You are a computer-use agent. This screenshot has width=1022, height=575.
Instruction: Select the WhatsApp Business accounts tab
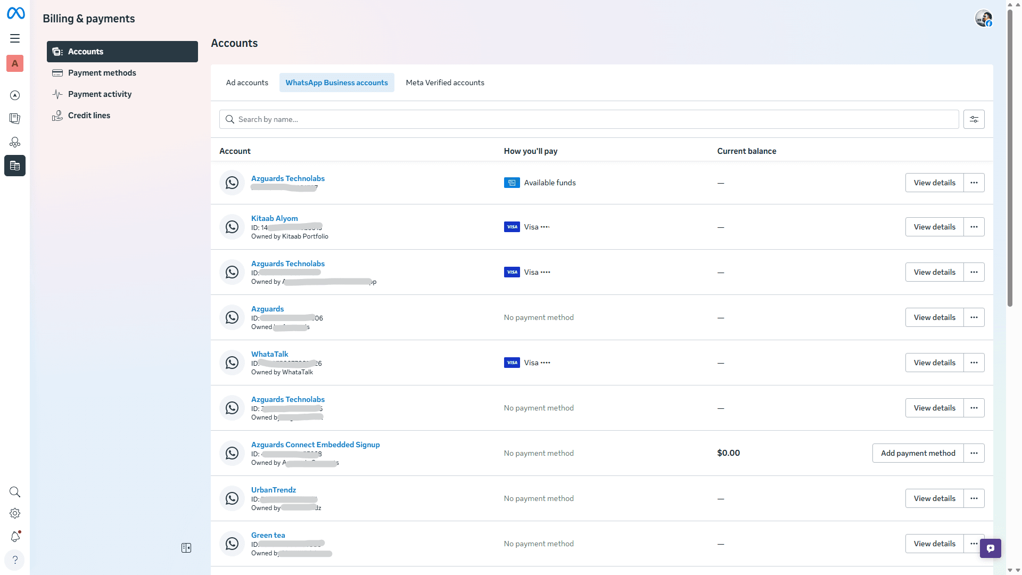coord(336,83)
